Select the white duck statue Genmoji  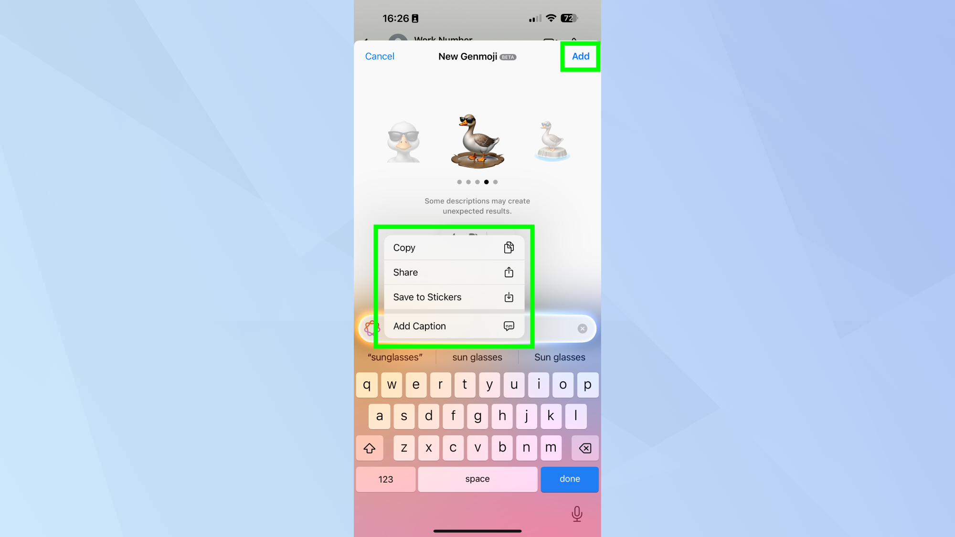[553, 137]
